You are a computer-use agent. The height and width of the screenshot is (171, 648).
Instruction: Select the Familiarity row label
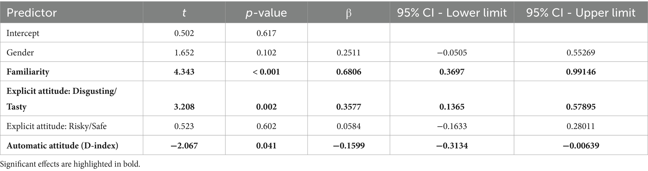pos(28,72)
